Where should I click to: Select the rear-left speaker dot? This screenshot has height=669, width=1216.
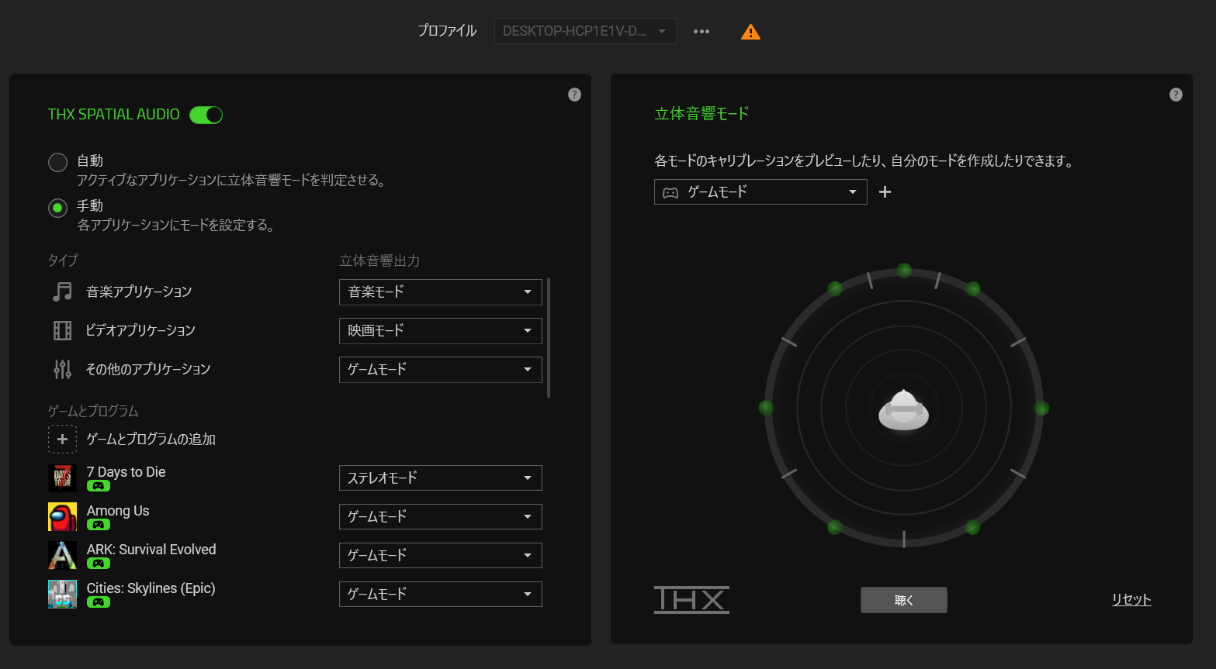[x=835, y=527]
